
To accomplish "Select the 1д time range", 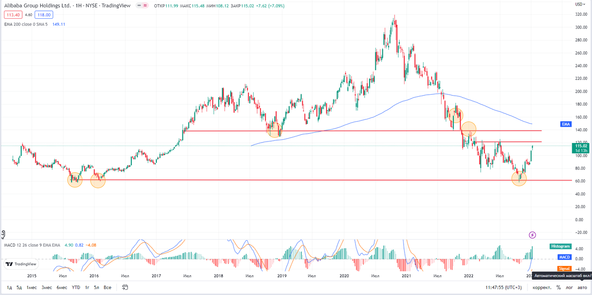I will tap(9, 287).
